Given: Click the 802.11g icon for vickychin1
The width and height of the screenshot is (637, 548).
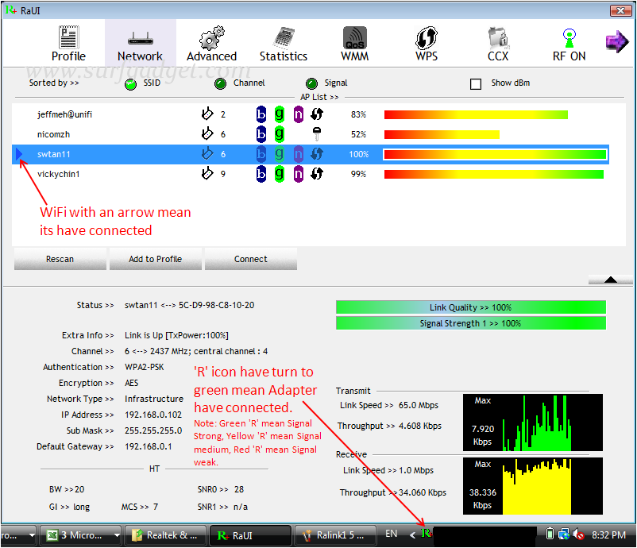Looking at the screenshot, I should (x=280, y=174).
